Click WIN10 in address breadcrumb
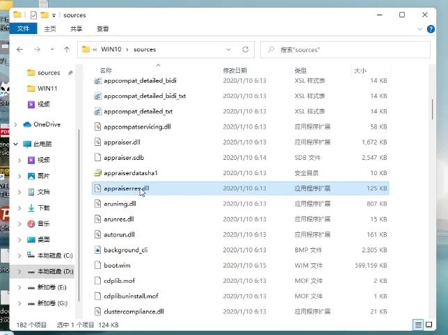This screenshot has height=335, width=448. 111,49
